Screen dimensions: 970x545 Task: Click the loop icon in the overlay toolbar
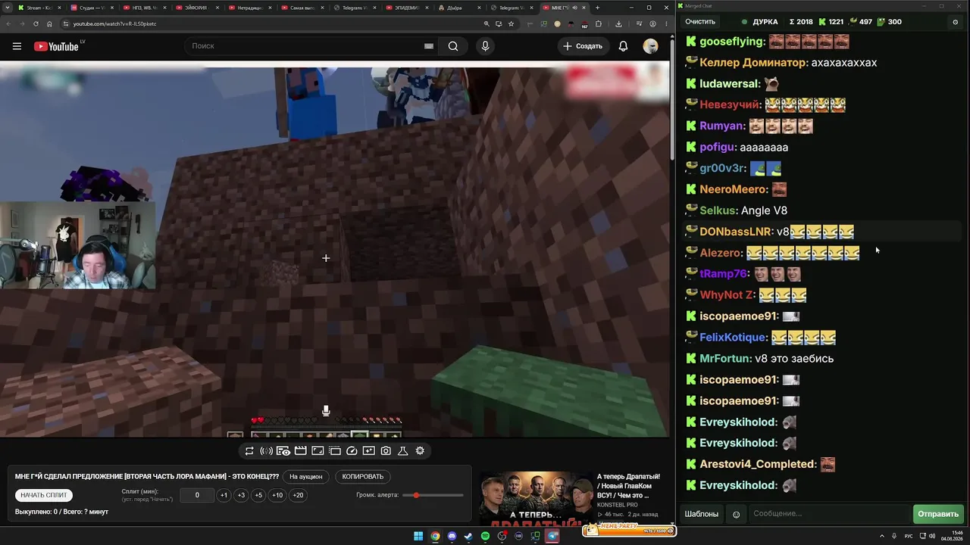[x=249, y=451]
